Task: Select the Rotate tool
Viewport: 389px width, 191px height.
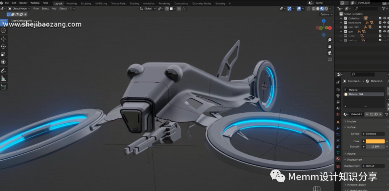Action: pos(3,47)
